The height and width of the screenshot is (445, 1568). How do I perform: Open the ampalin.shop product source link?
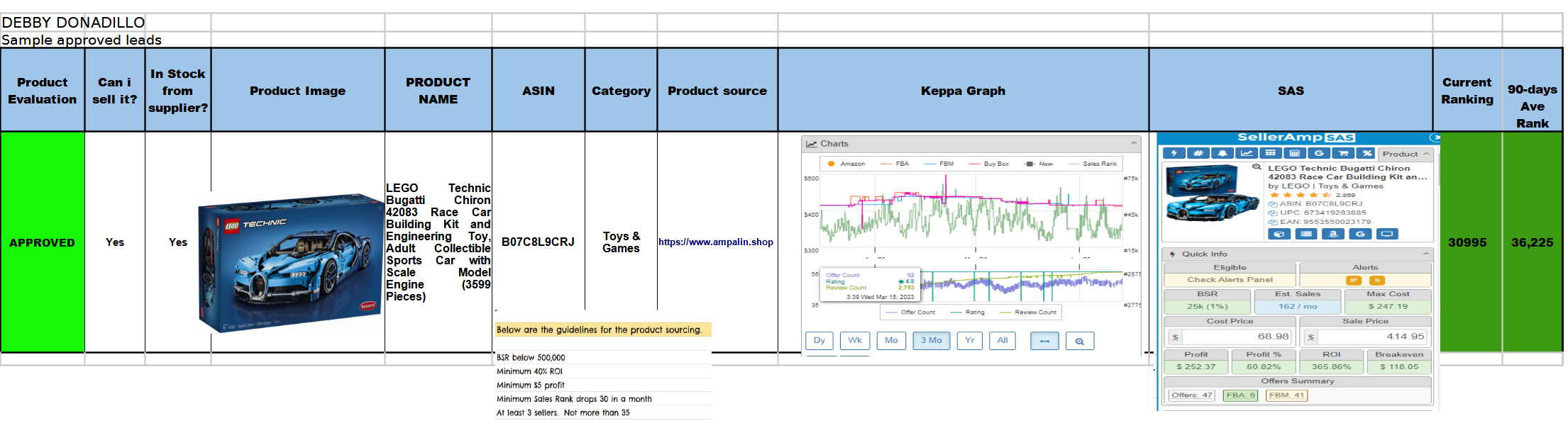tap(716, 242)
